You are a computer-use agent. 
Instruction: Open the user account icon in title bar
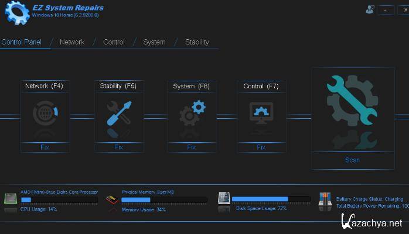(369, 9)
